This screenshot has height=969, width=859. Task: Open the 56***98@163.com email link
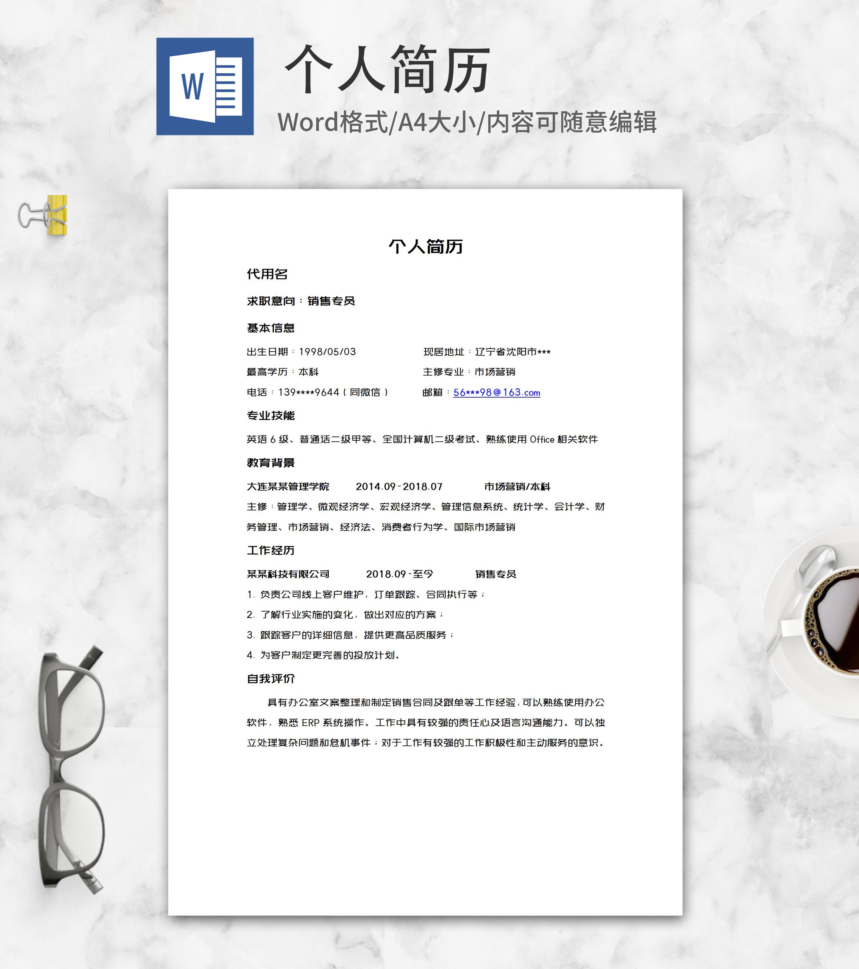(x=497, y=393)
